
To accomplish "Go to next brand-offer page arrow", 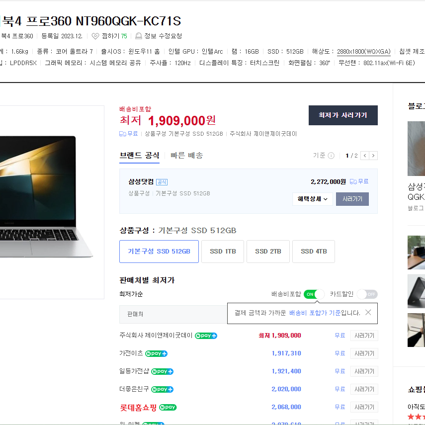I will [373, 156].
